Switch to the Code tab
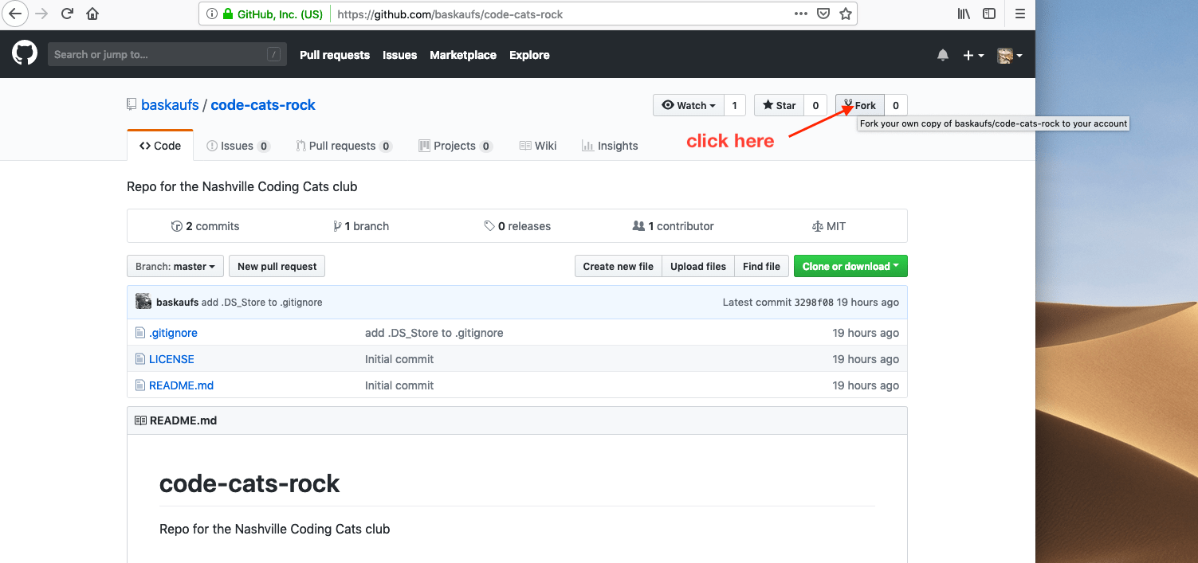Image resolution: width=1198 pixels, height=563 pixels. click(x=160, y=146)
